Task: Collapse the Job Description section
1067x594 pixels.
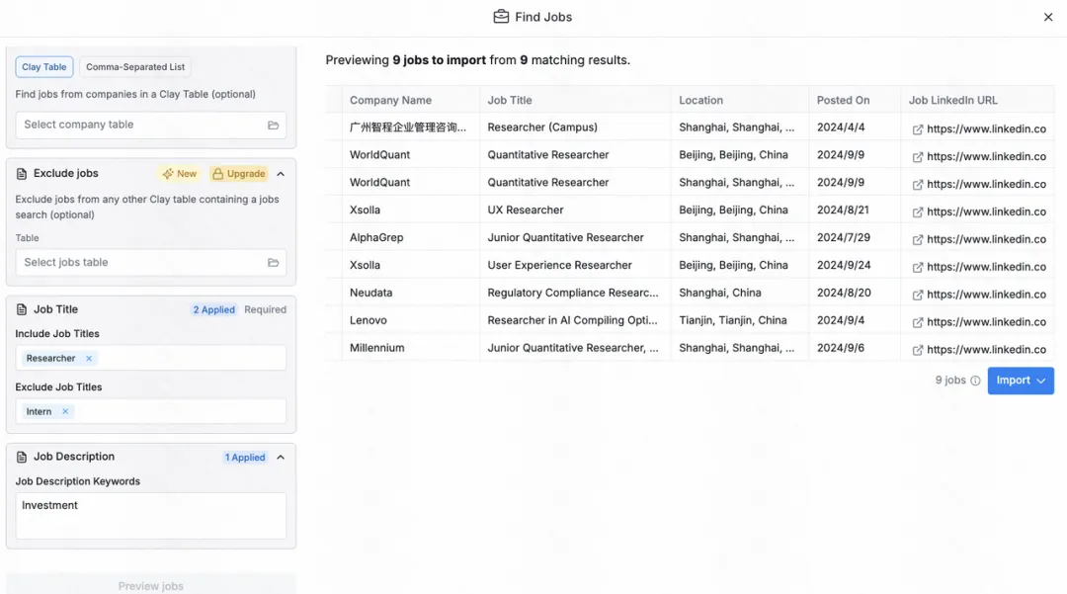Action: pyautogui.click(x=281, y=458)
